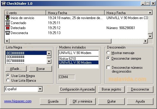This screenshot has height=109, width=157.
Task: Click the OK y minimiza button
Action: [82, 101]
